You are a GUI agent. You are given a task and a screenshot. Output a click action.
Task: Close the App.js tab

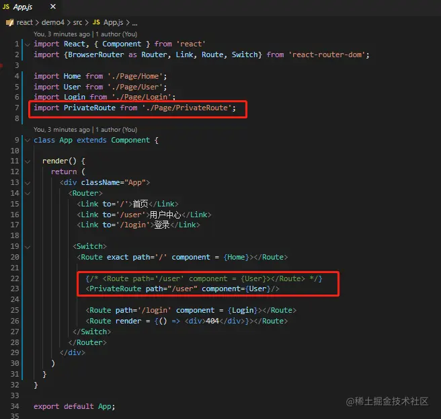[x=53, y=7]
